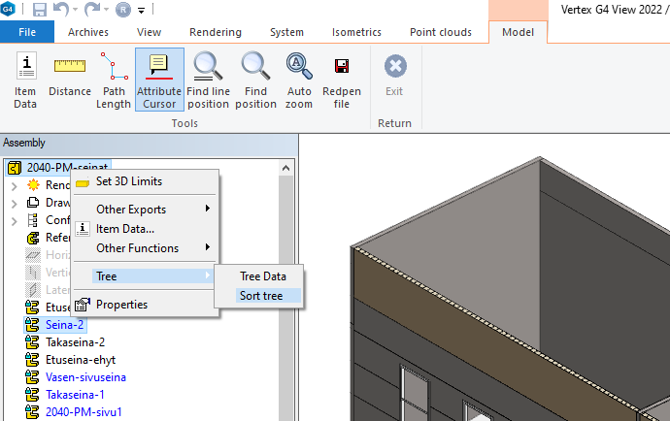Select Vasen-sivuseina in assembly tree
Viewport: 670px width, 421px height.
tap(84, 376)
